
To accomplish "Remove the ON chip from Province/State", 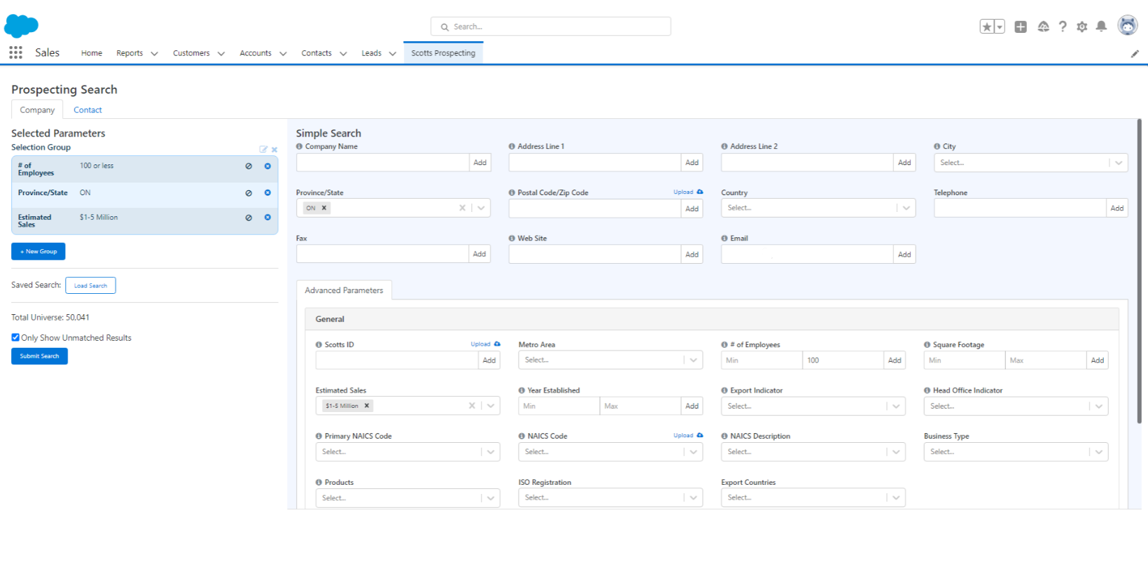I will (324, 208).
